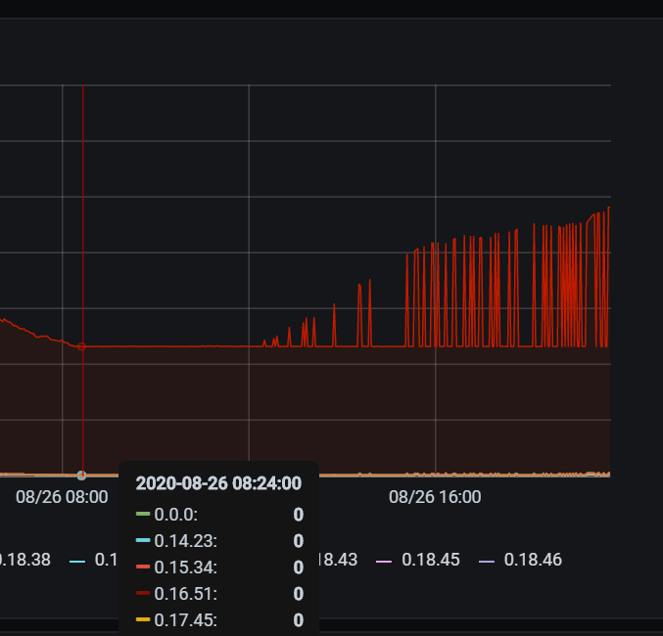Click the 08/26 16:00 axis label
This screenshot has height=636, width=663.
(x=435, y=497)
